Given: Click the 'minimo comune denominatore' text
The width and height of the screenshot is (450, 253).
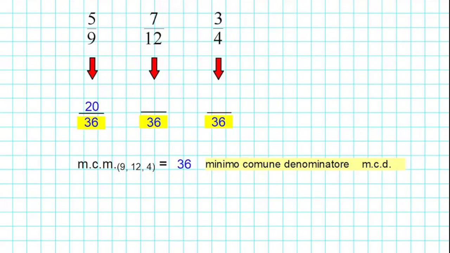Looking at the screenshot, I should (x=277, y=164).
